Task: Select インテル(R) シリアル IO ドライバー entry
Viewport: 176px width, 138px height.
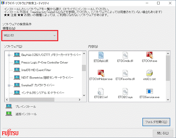Action: 43,93
